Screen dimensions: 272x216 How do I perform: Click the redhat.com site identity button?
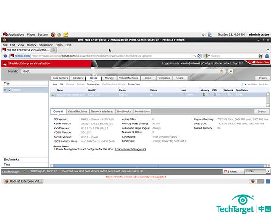(x=20, y=56)
